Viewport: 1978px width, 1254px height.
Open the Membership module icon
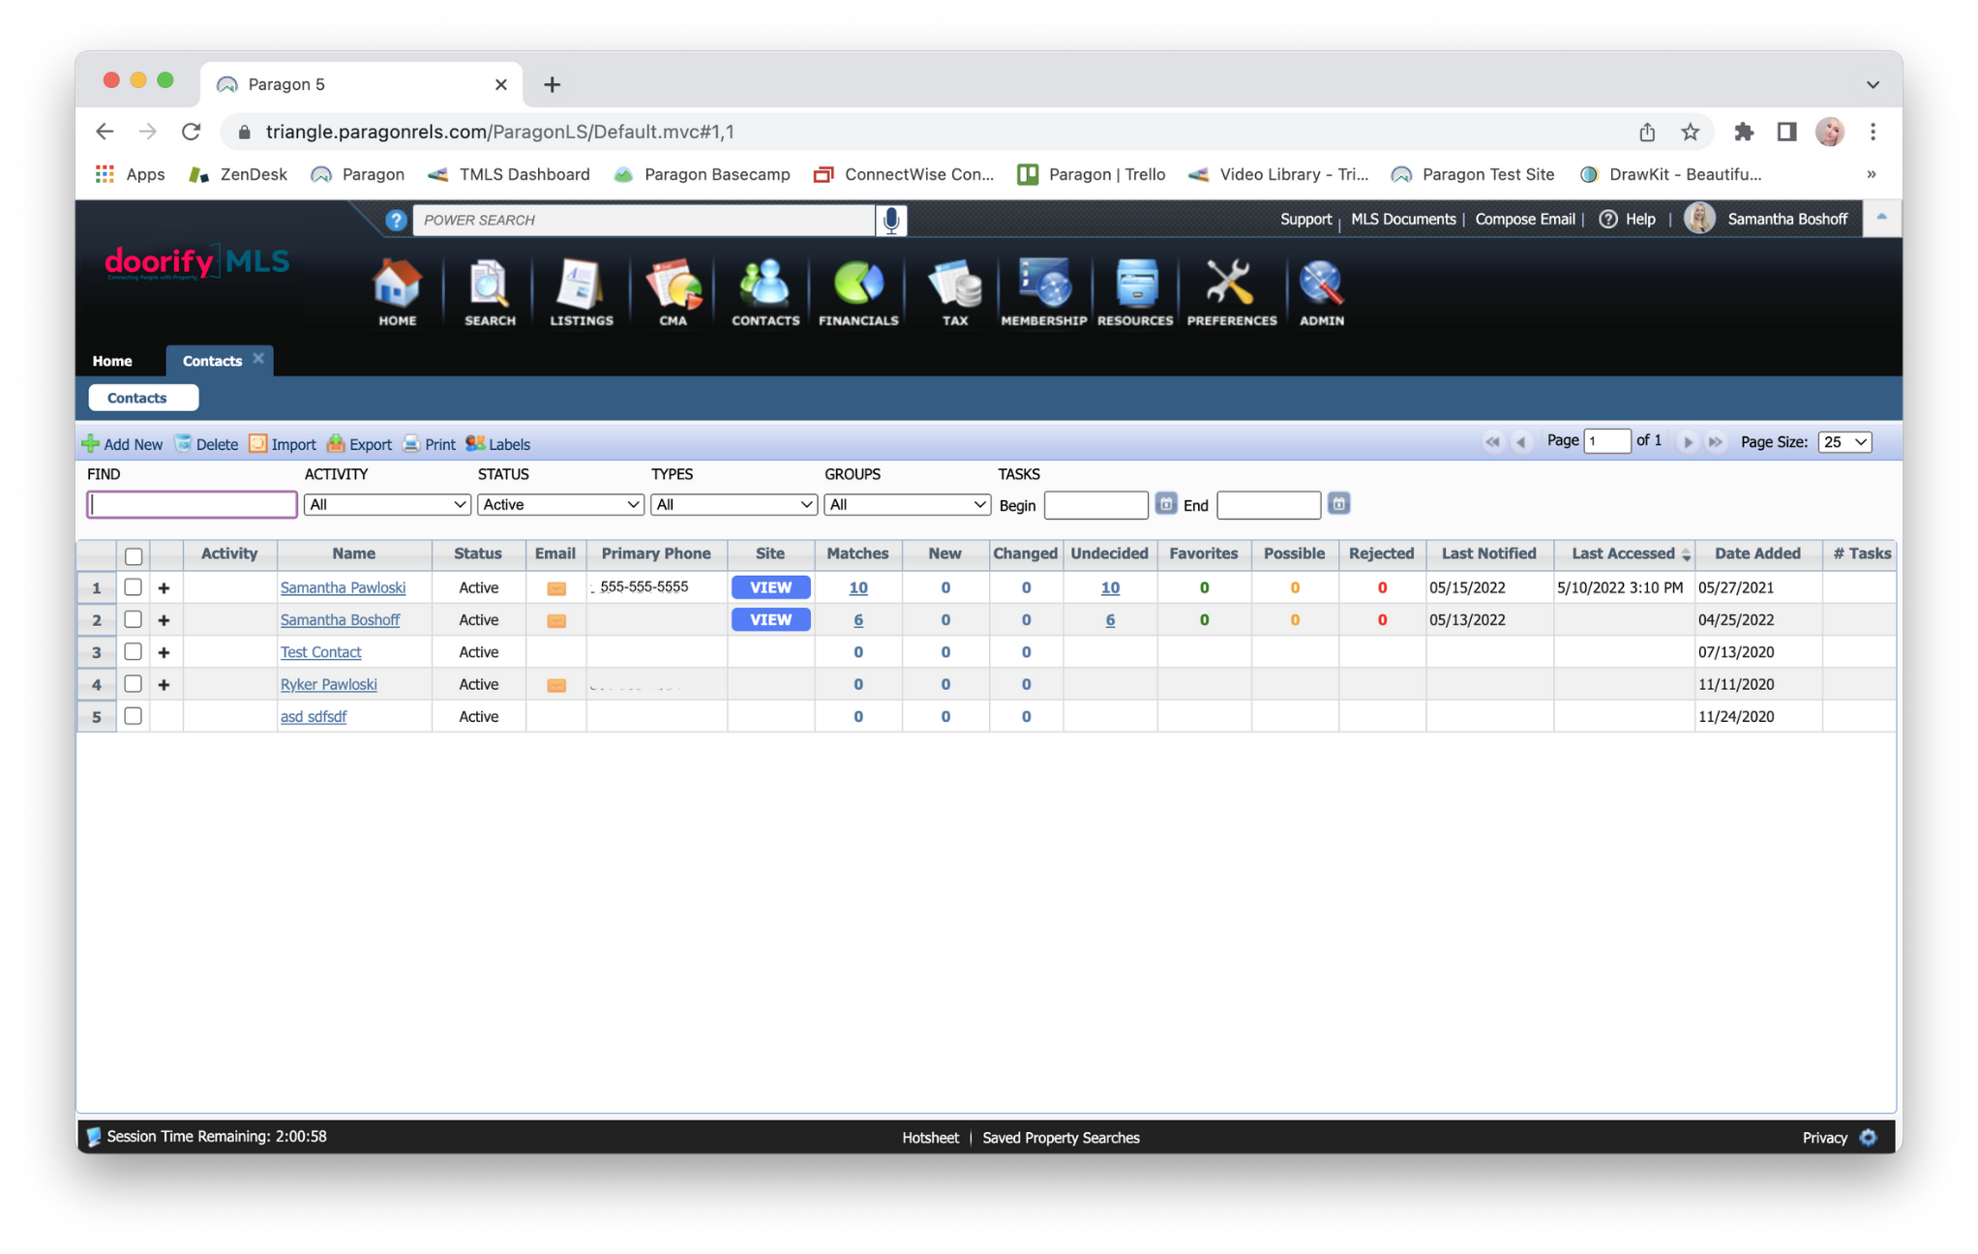[1043, 292]
